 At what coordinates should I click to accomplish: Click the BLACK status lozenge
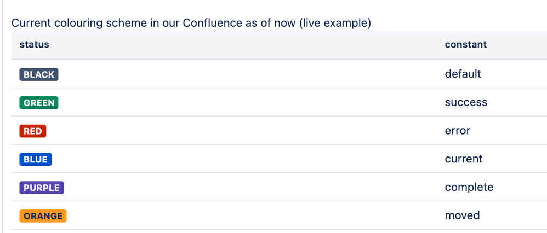tap(39, 74)
